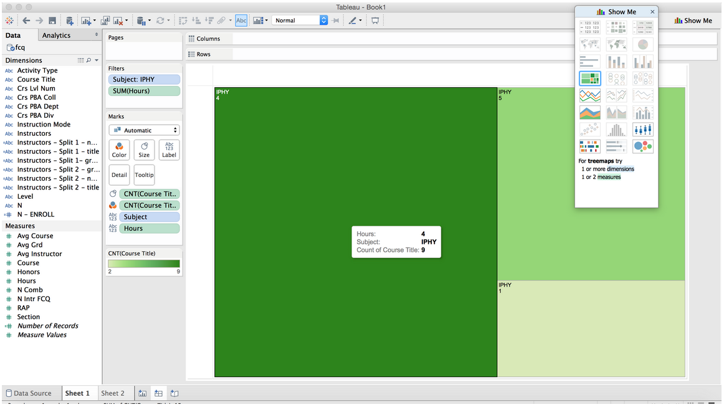The height and width of the screenshot is (407, 724).
Task: Click the New Dashboard icon at bottom
Action: point(158,393)
